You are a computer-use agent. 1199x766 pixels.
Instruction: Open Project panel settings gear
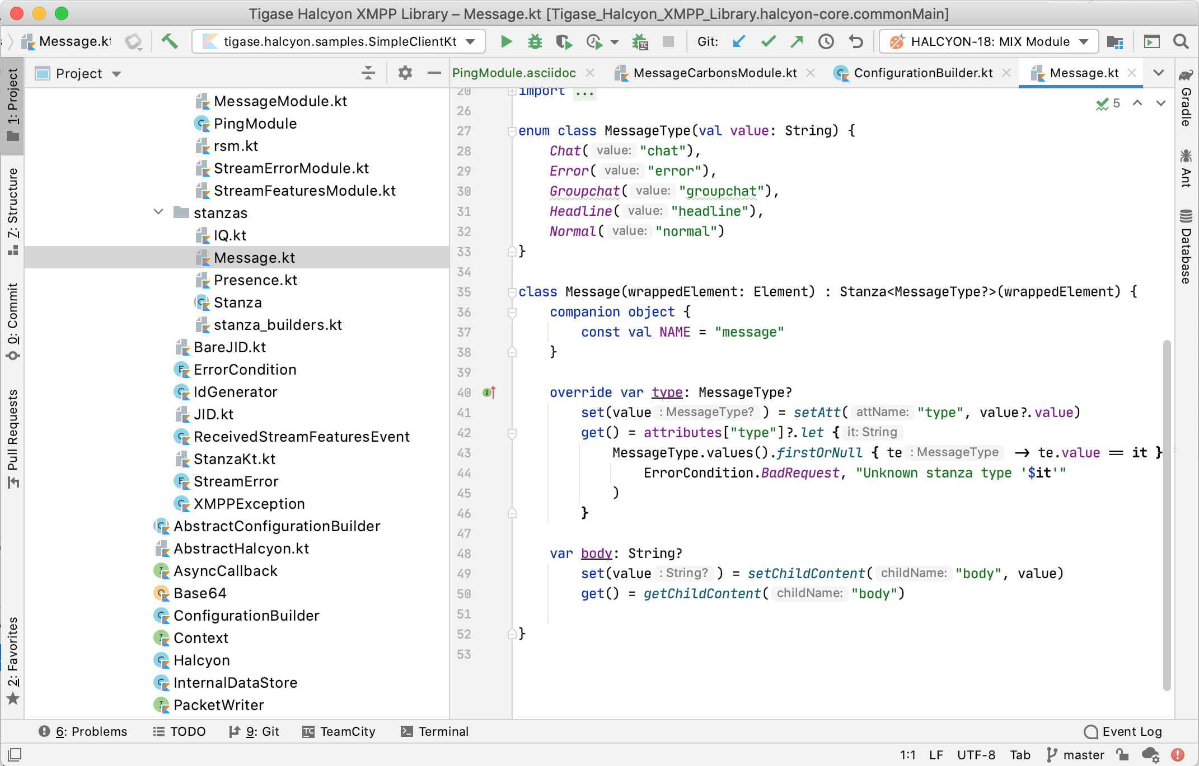pos(405,73)
